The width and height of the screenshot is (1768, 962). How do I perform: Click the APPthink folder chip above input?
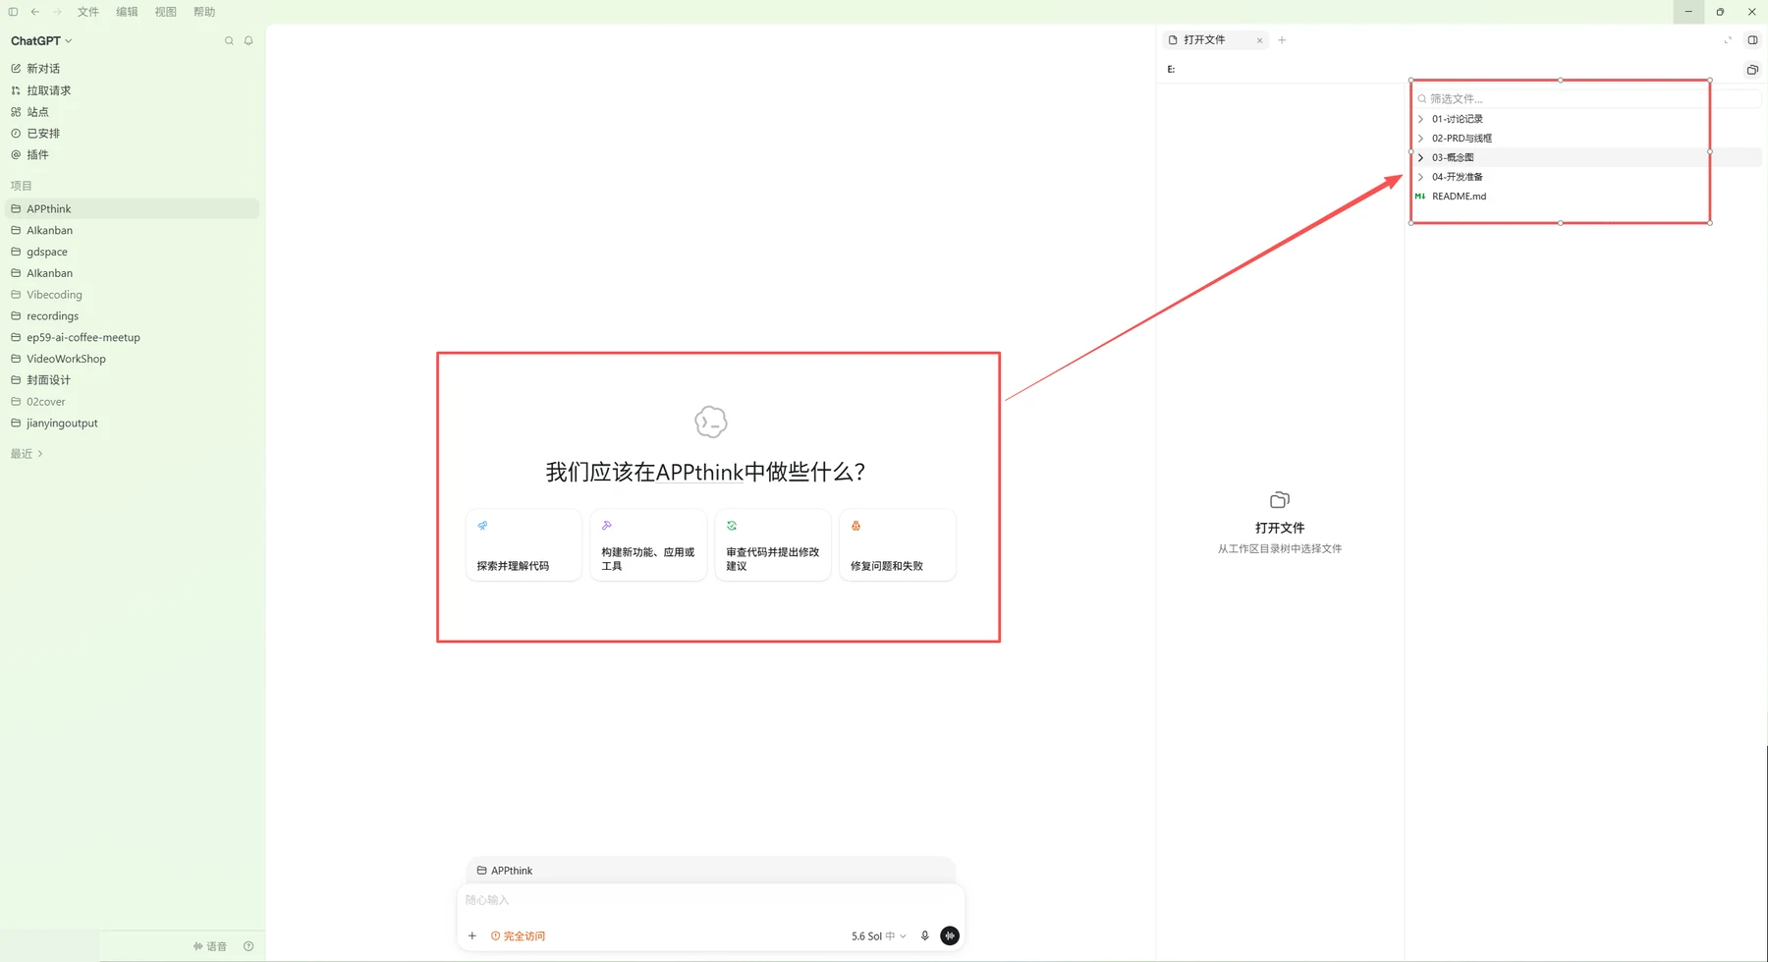pos(505,871)
